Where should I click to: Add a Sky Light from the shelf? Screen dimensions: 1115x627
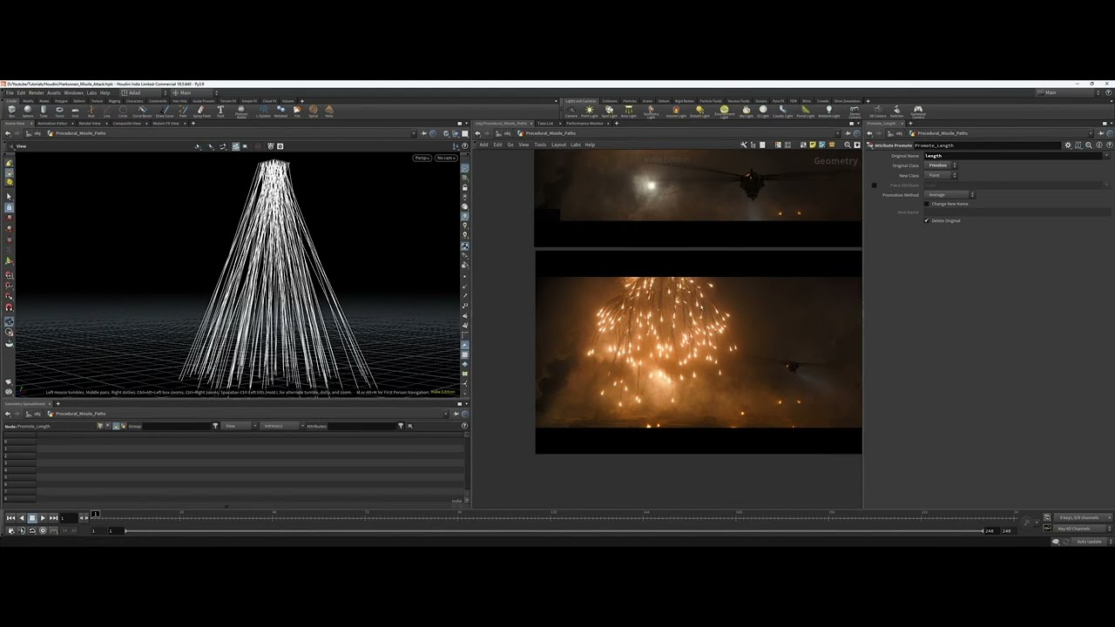[x=747, y=111]
